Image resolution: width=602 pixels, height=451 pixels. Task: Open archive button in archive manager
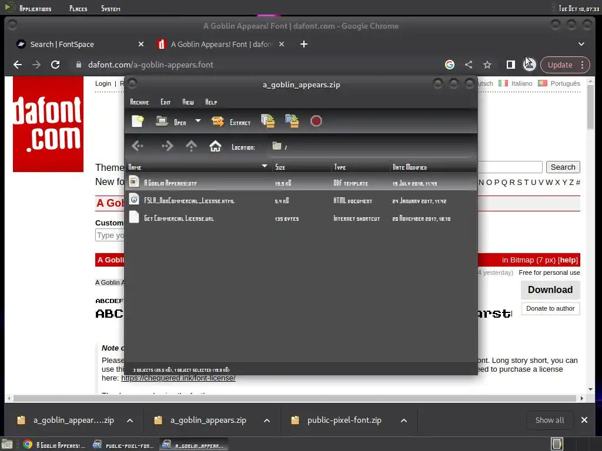point(171,122)
